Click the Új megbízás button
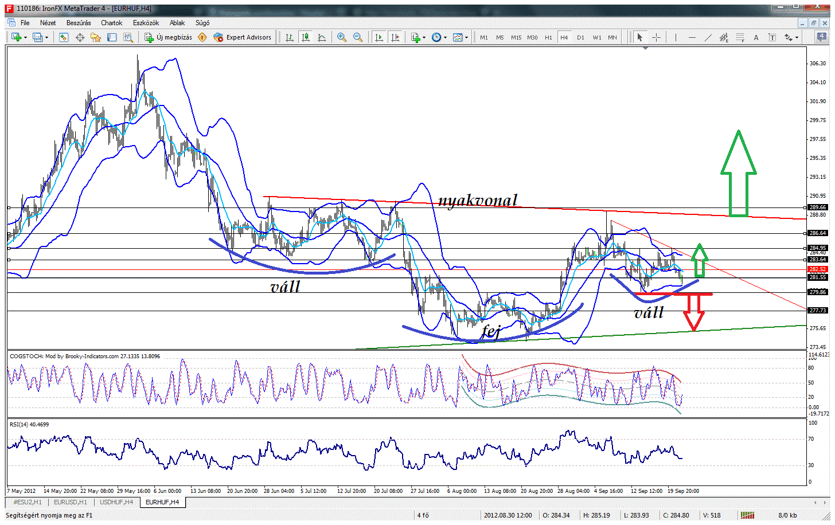Image resolution: width=835 pixels, height=525 pixels. tap(169, 37)
